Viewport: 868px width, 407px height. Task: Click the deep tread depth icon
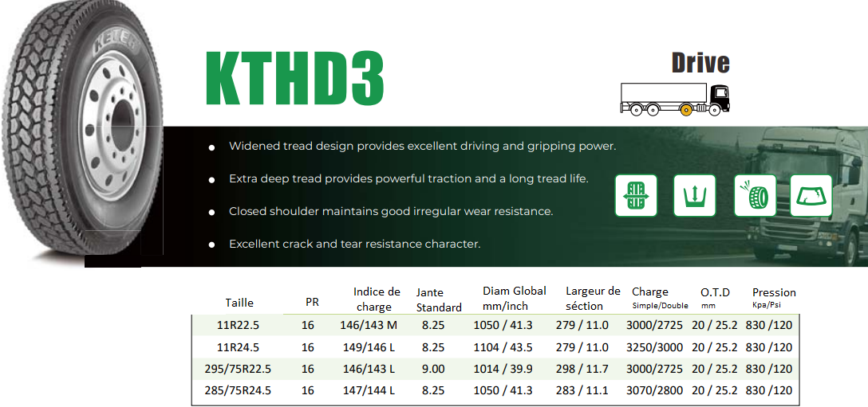[x=694, y=195]
